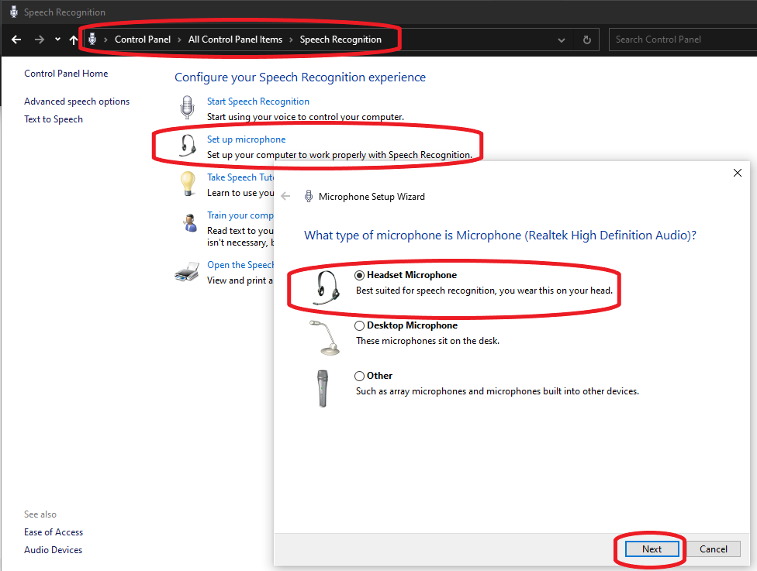Image resolution: width=757 pixels, height=571 pixels.
Task: Click the headset picture in the wizard
Action: (327, 287)
